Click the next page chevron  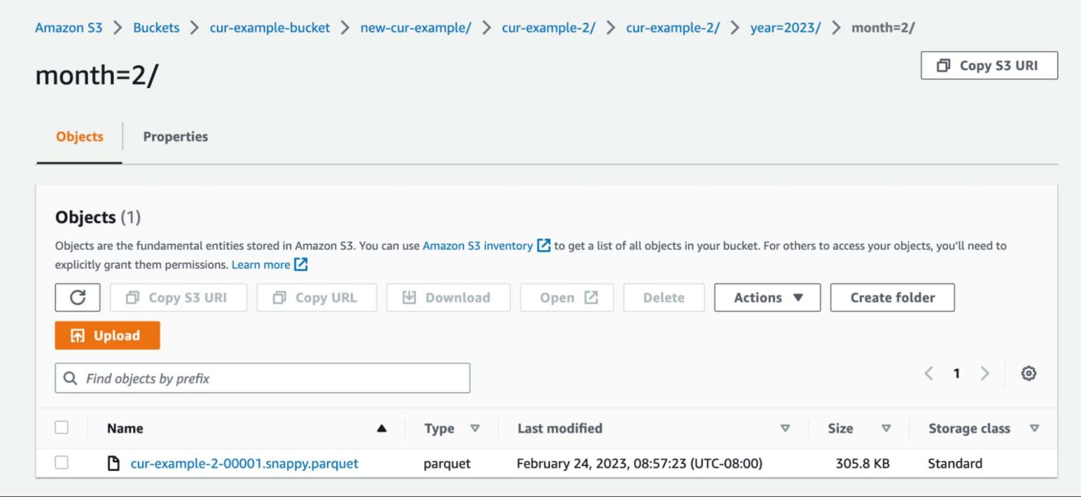985,373
